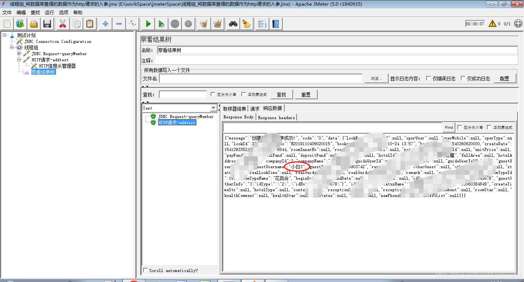Click the Stop test toolbar icon

coord(175,24)
